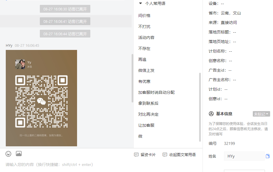The height and width of the screenshot is (172, 273).
Task: Click the 来源 value 直接访问
Action: point(229,23)
